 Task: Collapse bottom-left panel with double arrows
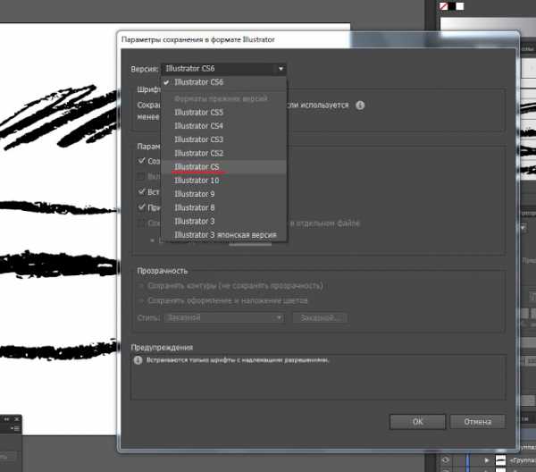click(x=6, y=419)
